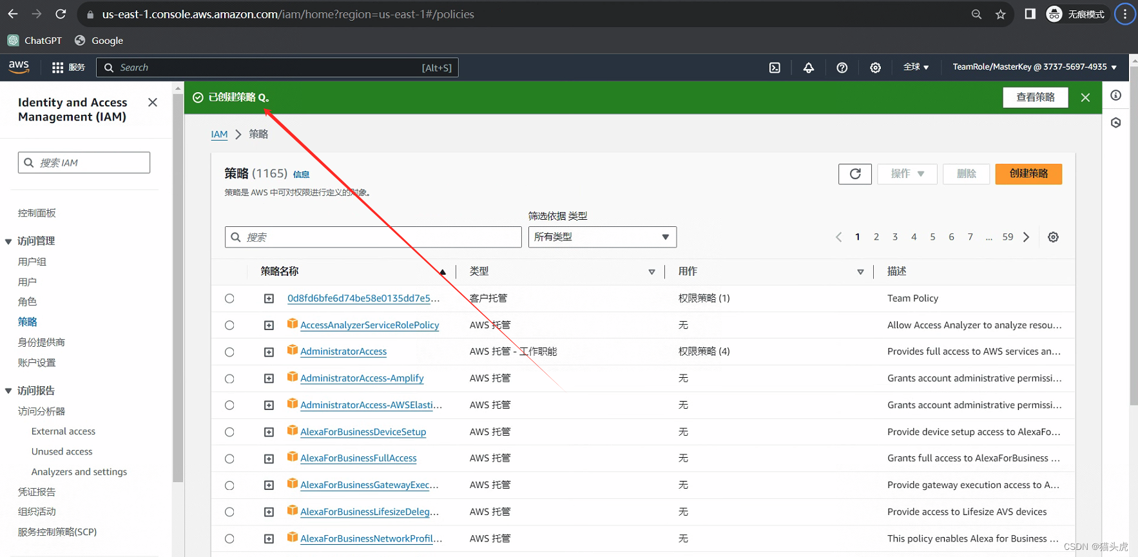Open Google bookmark

point(99,41)
